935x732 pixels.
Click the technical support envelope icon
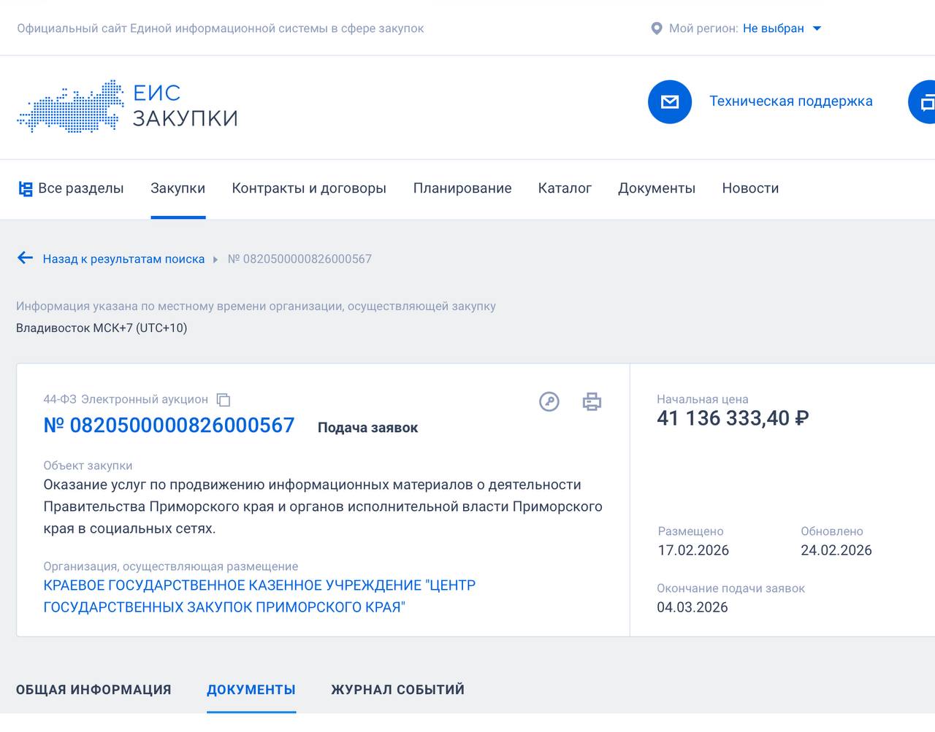tap(669, 101)
